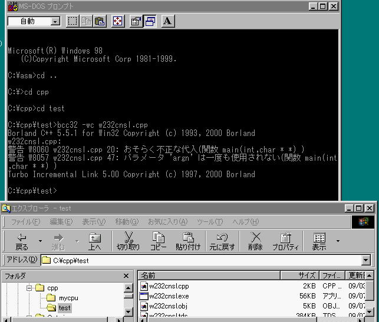Open the 編集(E) menu in Explorer
Screen dimensions: 379x322
pyautogui.click(x=61, y=221)
